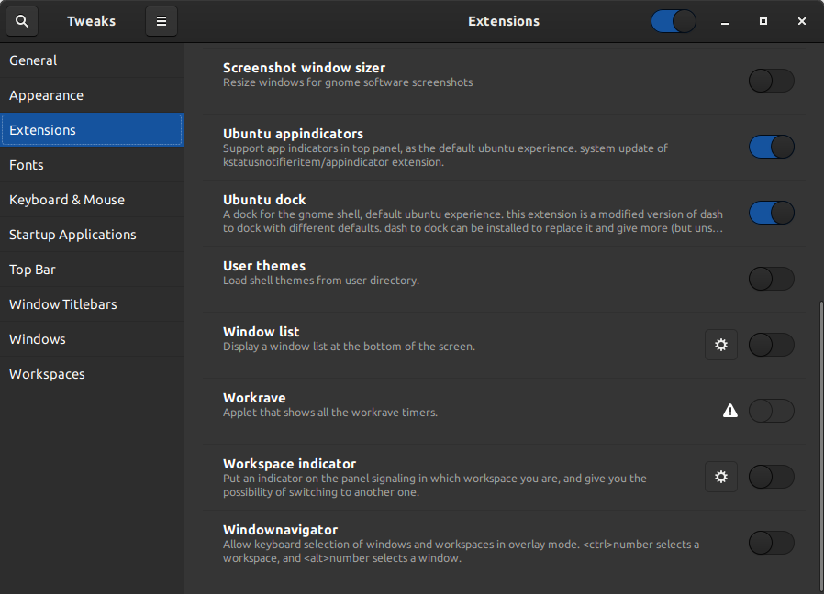Show the Startup Applications page
The image size is (824, 594).
click(72, 235)
